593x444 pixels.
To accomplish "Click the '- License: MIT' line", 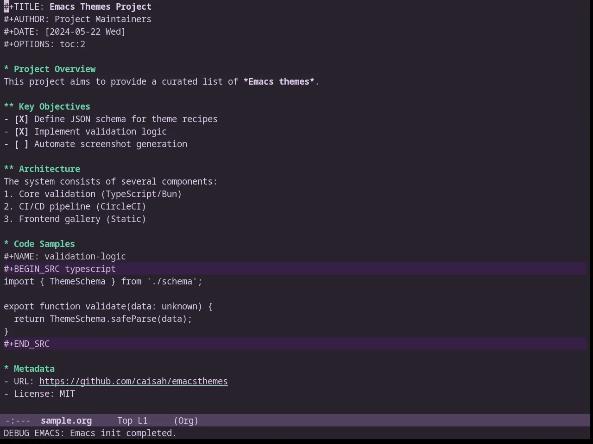I will [x=39, y=394].
